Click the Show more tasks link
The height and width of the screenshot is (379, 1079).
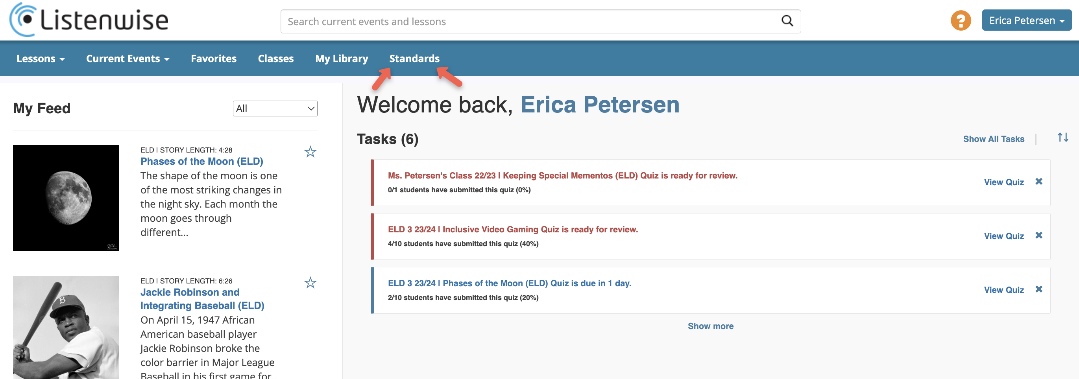tap(710, 326)
